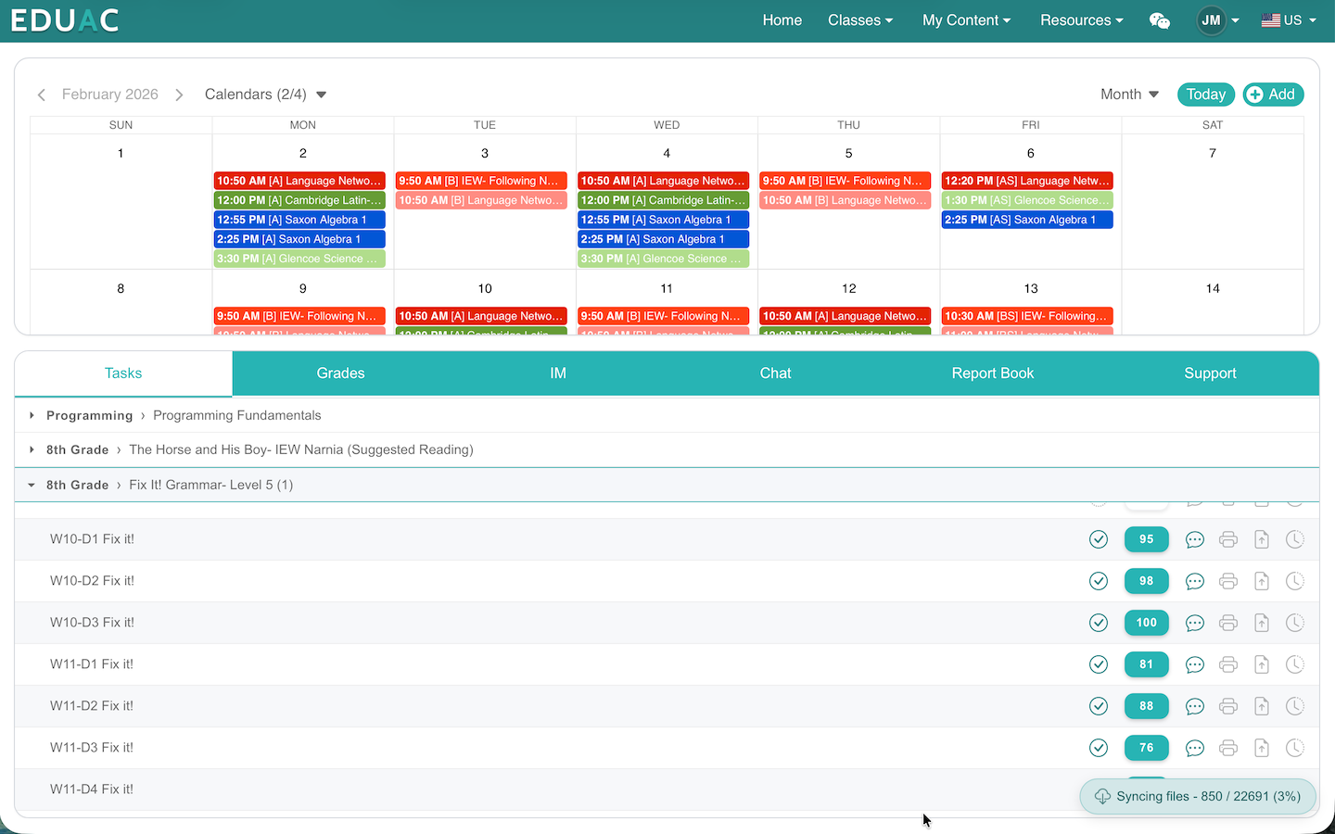1335x834 pixels.
Task: Toggle completion check for W11-D1 Fix it!
Action: tap(1099, 664)
